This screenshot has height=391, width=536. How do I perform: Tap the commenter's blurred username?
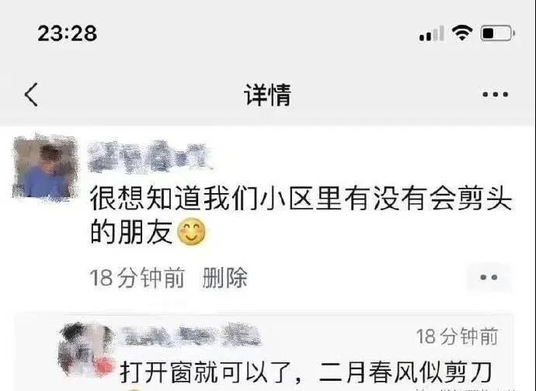191,334
